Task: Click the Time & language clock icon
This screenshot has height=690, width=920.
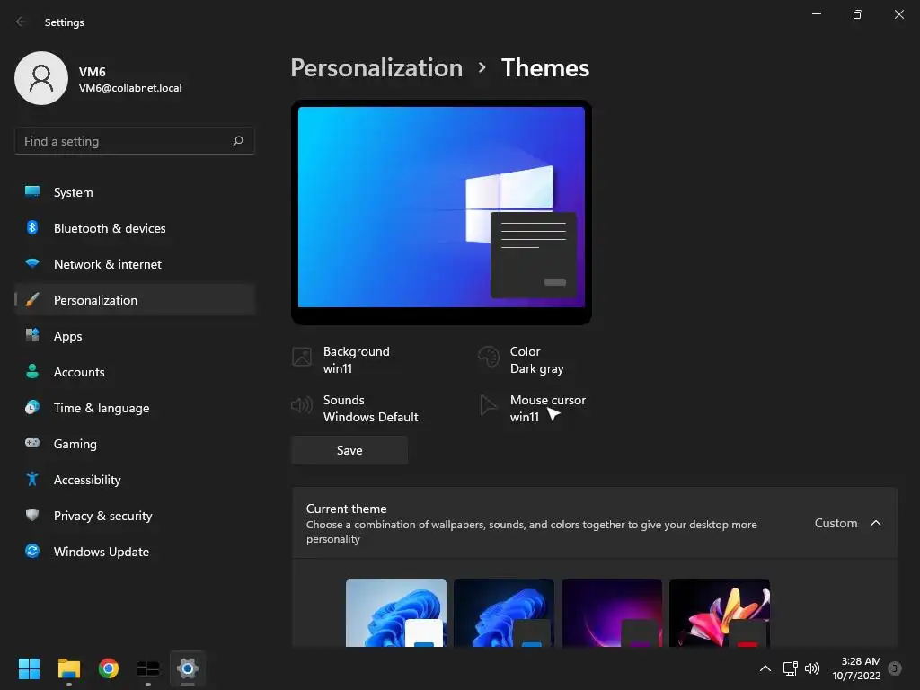Action: point(32,407)
